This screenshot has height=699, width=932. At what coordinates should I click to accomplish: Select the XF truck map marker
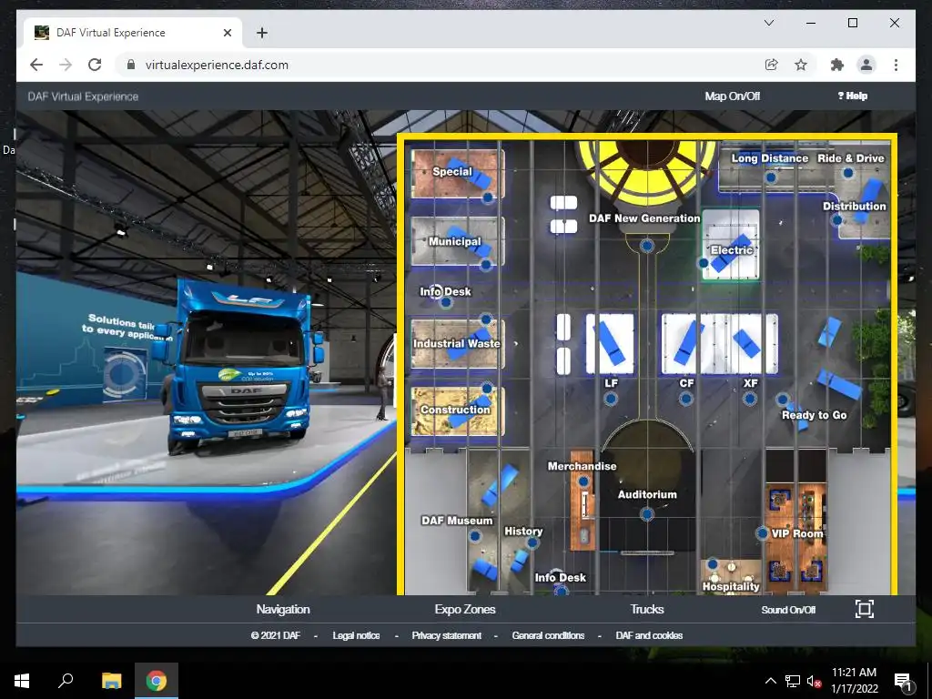pyautogui.click(x=750, y=399)
